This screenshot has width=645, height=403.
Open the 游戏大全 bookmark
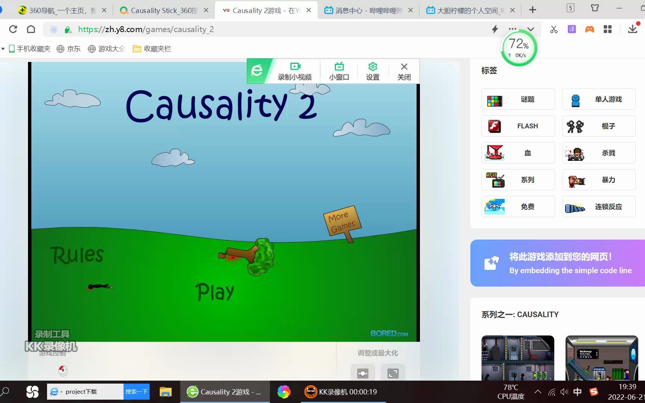point(106,49)
